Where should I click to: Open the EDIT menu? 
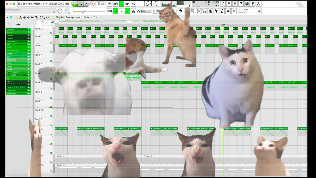pyautogui.click(x=25, y=4)
